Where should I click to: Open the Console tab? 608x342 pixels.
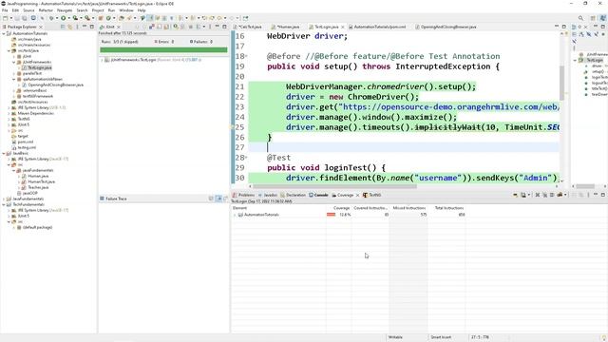click(318, 195)
